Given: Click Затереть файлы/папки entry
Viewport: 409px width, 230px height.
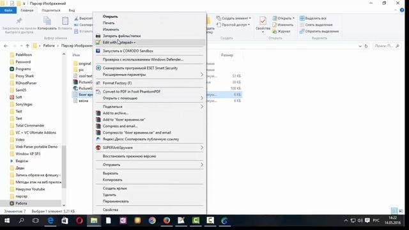Looking at the screenshot, I should click(150, 36).
